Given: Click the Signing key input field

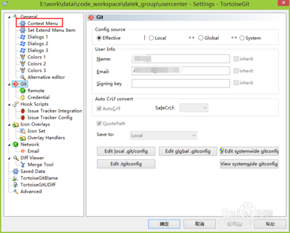Looking at the screenshot, I should [181, 83].
